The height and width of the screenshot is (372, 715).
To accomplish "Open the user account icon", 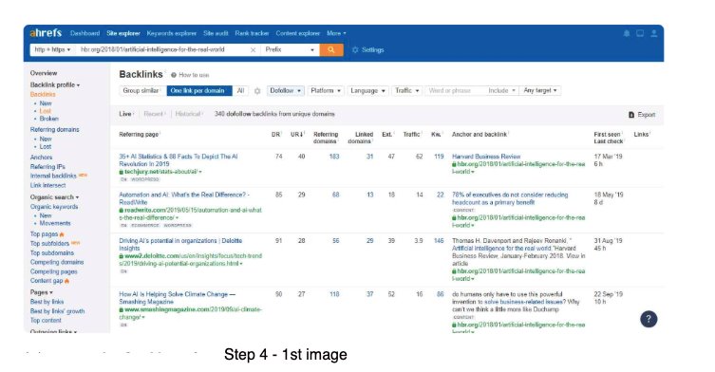I will point(654,33).
